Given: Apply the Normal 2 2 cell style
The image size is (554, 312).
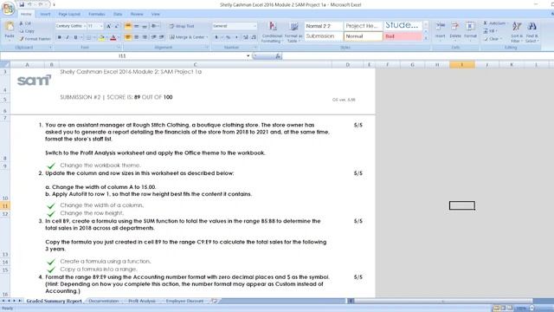Looking at the screenshot, I should 323,26.
